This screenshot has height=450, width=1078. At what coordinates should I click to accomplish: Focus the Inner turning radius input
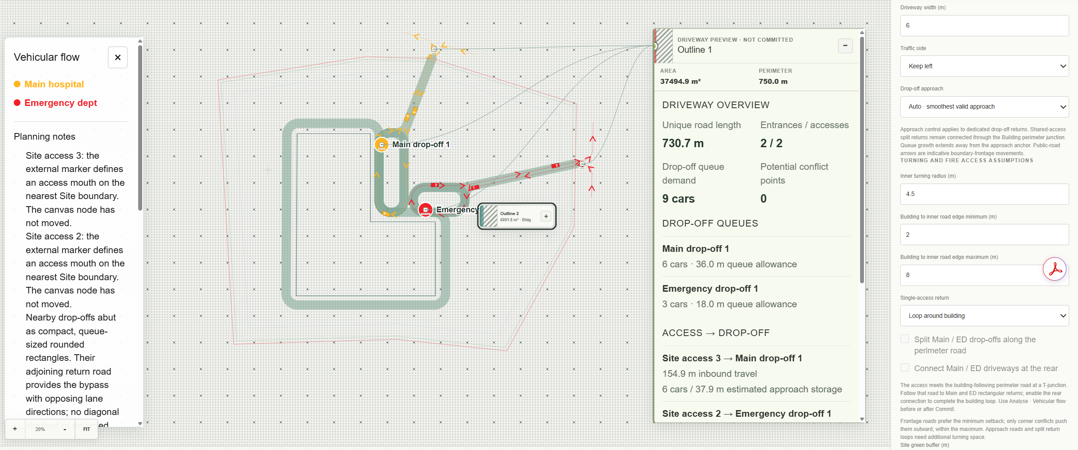[984, 194]
